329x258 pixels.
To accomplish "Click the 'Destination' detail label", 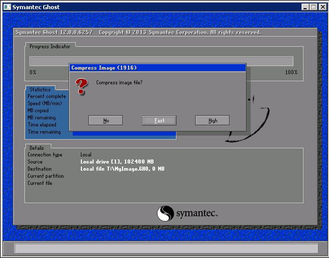I will (x=40, y=169).
